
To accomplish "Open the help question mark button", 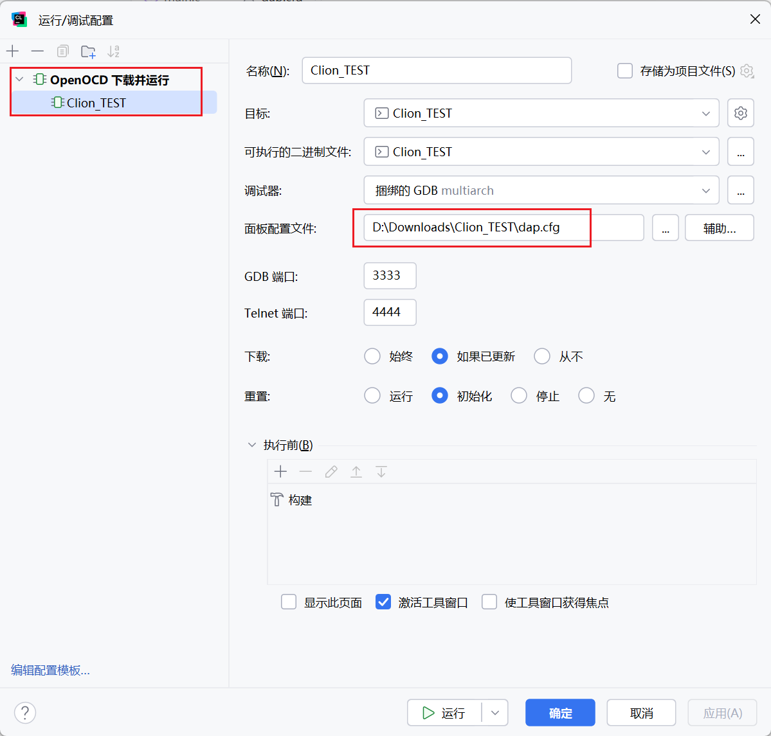I will tap(25, 712).
